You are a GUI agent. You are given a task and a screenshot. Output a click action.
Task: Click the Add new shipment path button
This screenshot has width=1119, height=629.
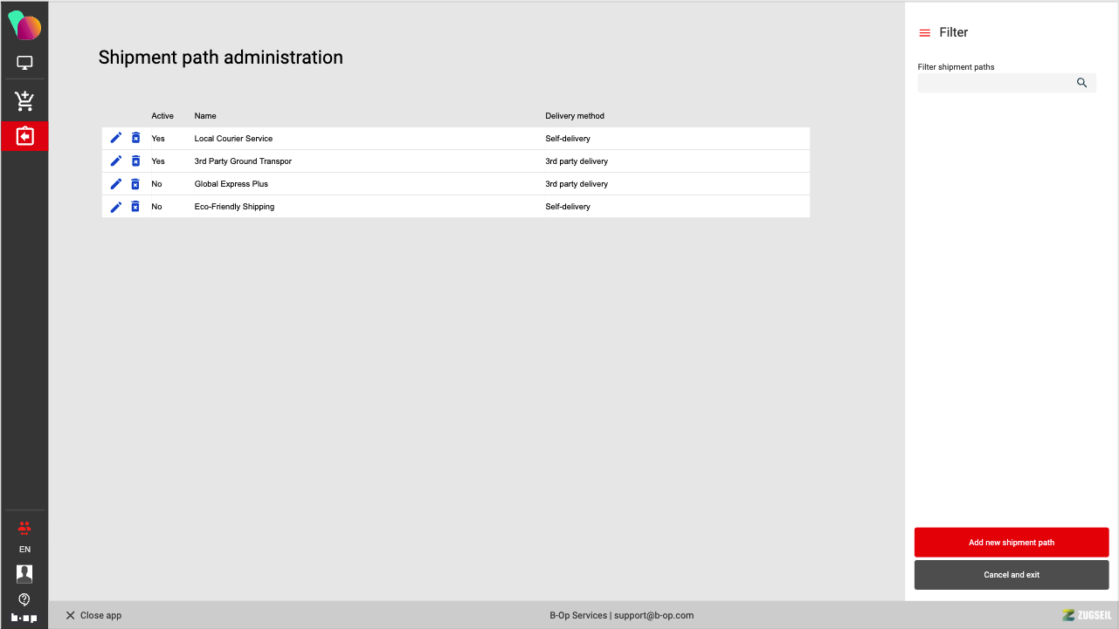coord(1011,543)
